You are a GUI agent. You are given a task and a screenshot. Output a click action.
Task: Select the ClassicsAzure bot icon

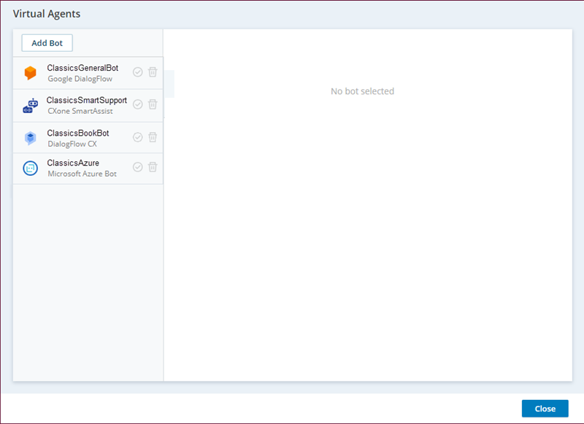pos(30,169)
